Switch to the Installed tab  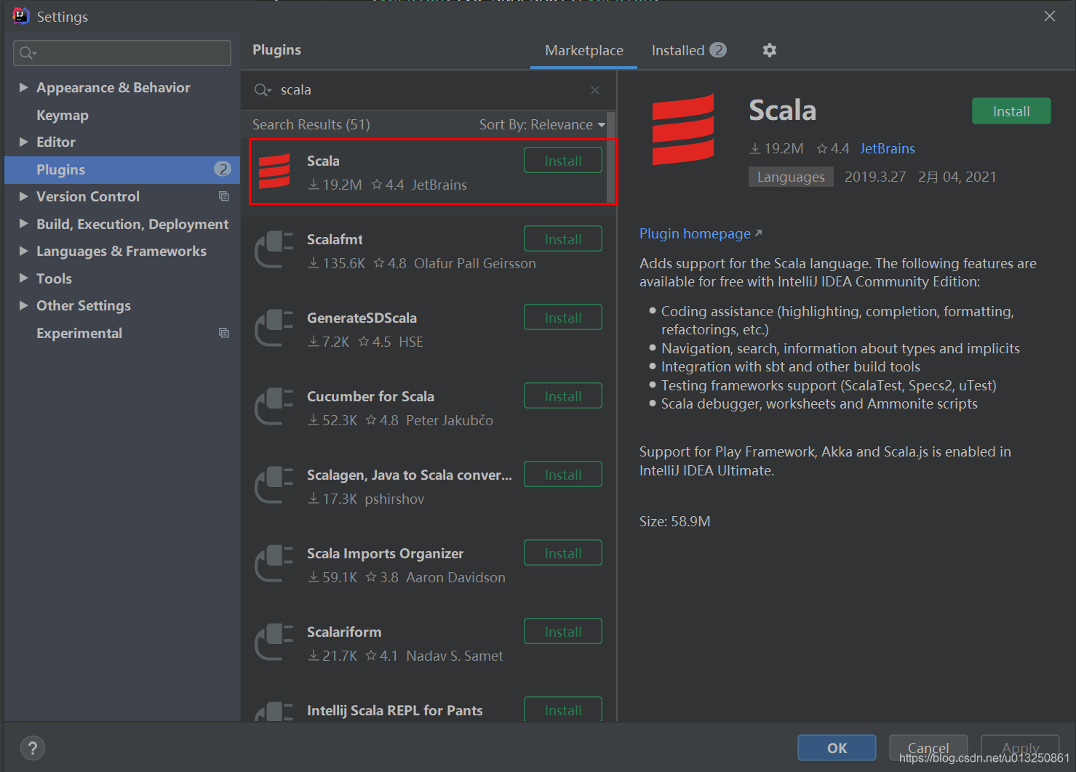(x=688, y=50)
